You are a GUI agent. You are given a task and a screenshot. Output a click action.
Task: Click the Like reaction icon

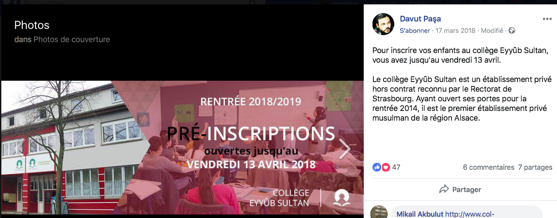(377, 167)
